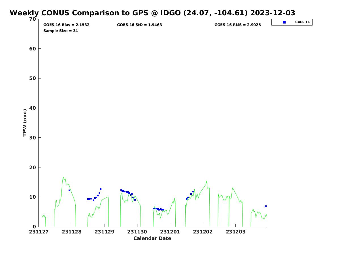Select the GOES-16 legend label
340x255 pixels.
click(x=302, y=22)
